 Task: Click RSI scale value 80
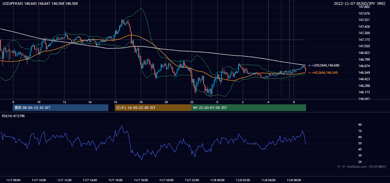click(x=360, y=125)
